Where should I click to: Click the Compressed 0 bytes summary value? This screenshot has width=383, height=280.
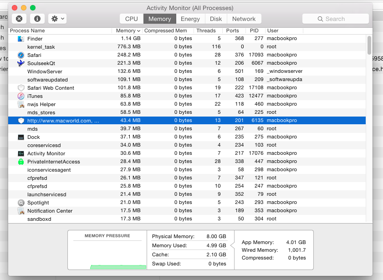pyautogui.click(x=297, y=258)
